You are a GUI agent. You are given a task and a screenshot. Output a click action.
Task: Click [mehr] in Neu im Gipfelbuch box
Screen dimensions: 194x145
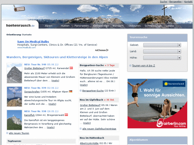click(x=87, y=123)
